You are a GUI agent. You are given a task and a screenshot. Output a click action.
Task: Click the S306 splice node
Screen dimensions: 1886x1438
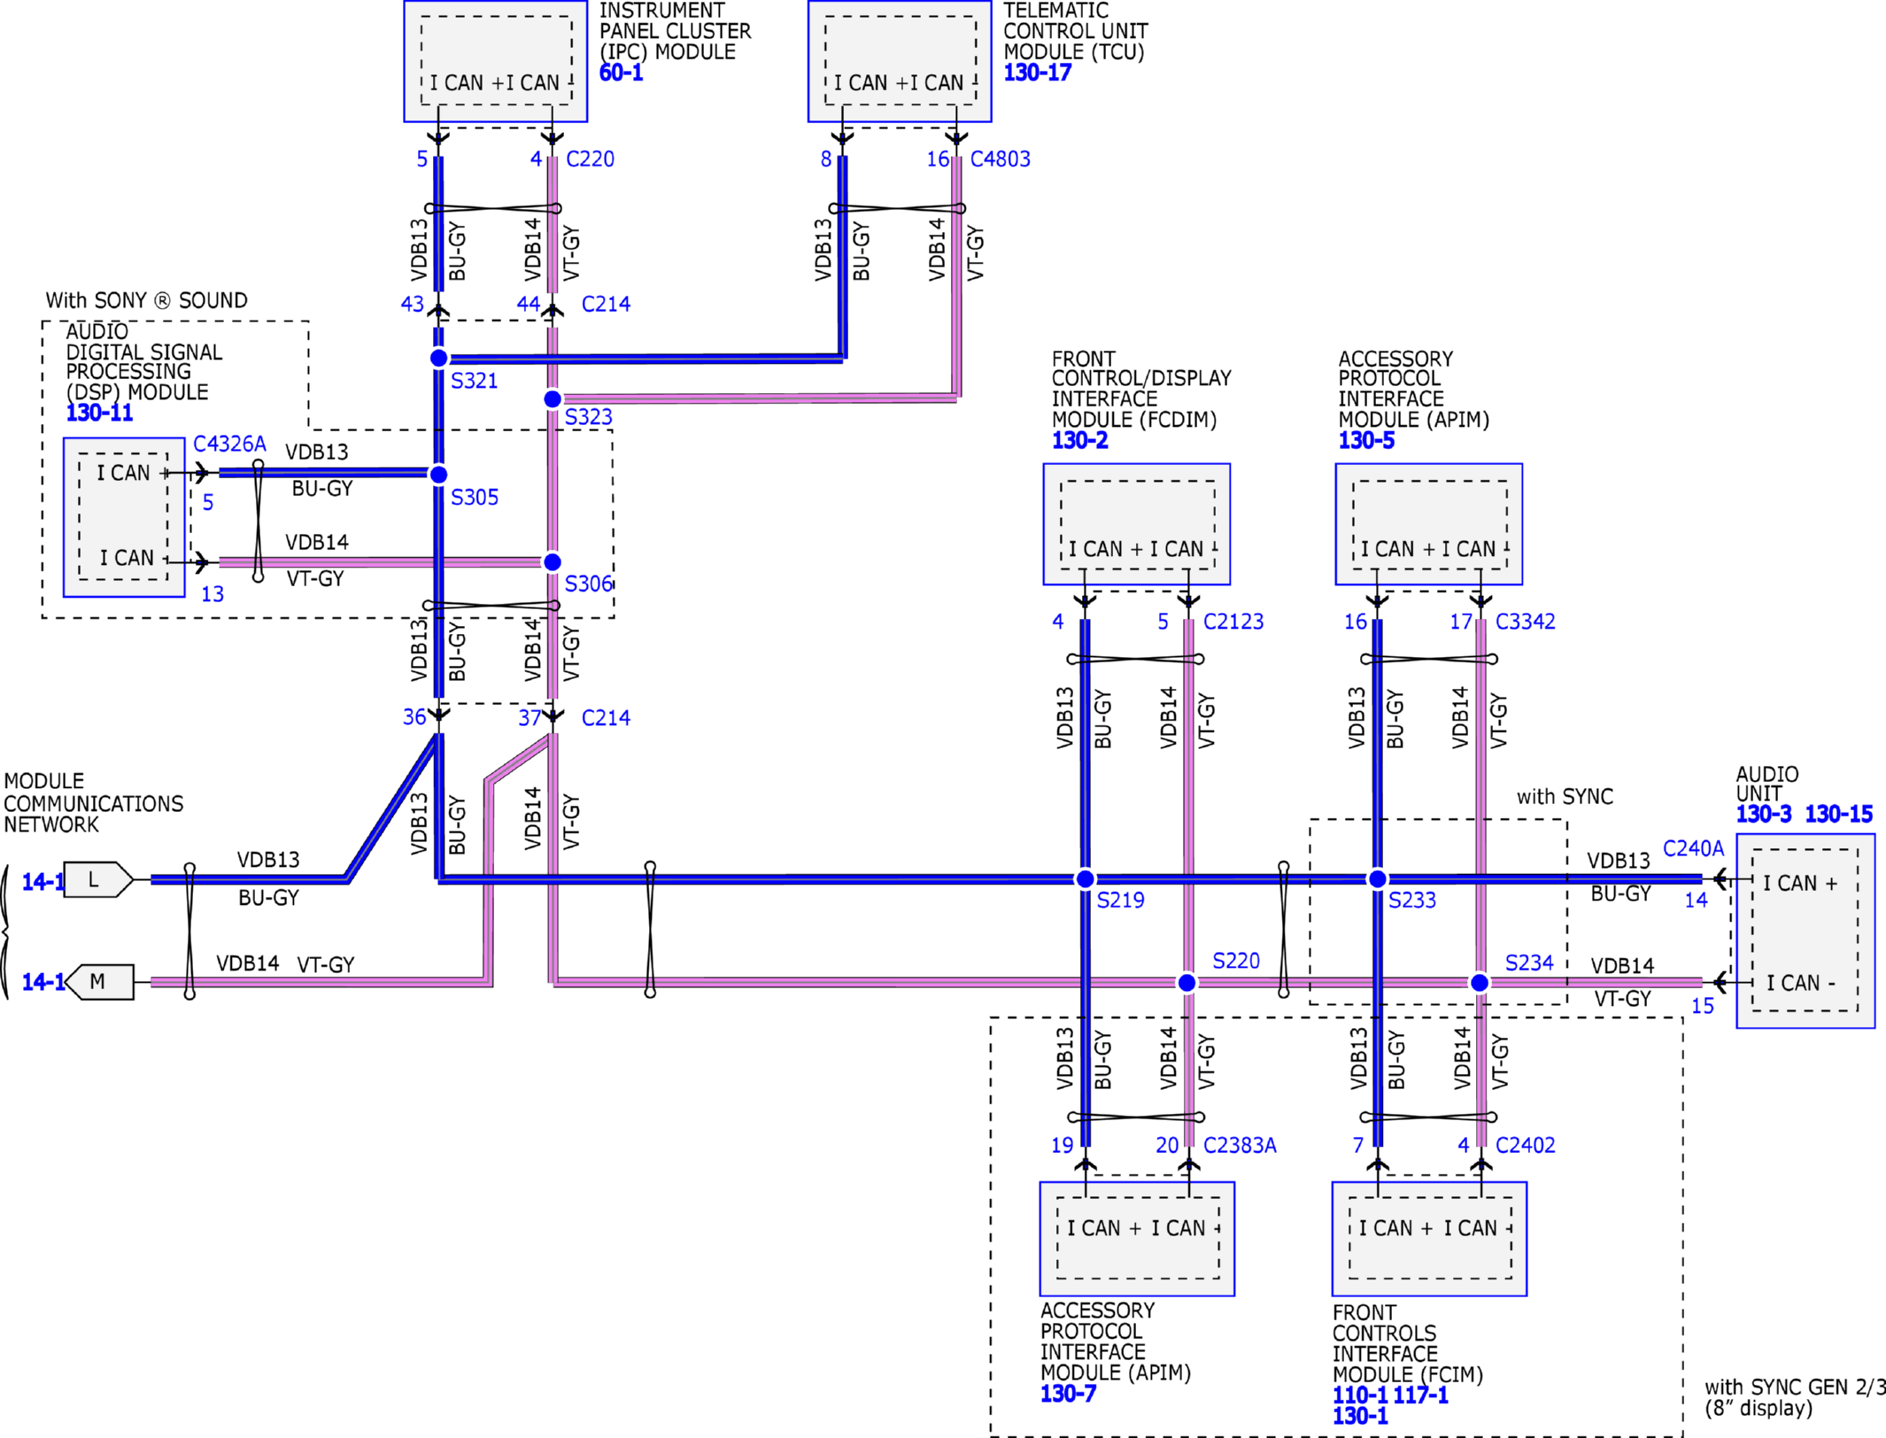click(553, 562)
